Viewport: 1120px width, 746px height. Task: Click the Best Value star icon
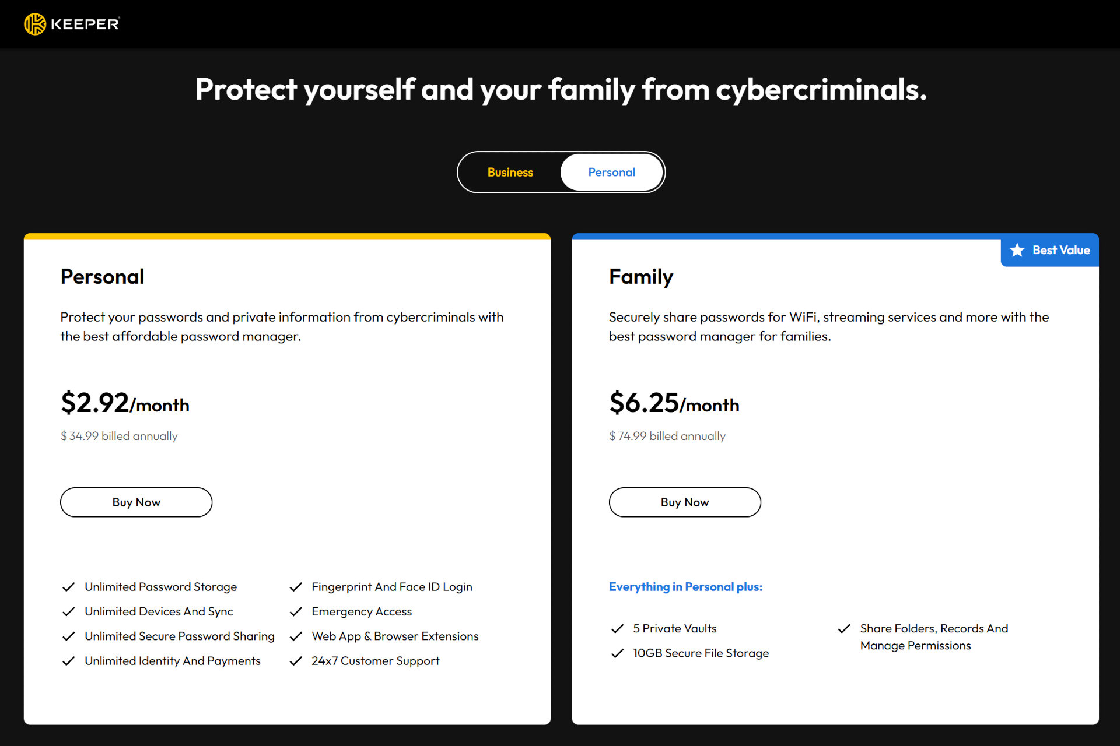point(1017,250)
